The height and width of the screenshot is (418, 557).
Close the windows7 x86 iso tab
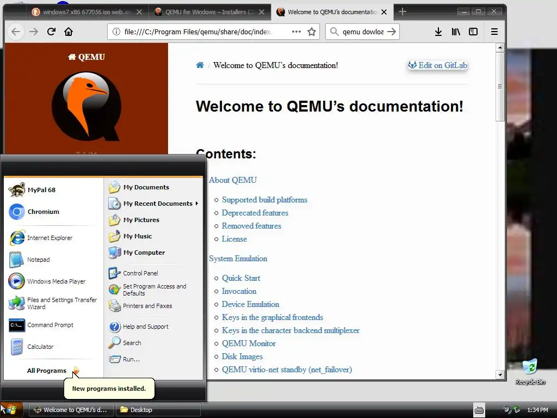[139, 12]
